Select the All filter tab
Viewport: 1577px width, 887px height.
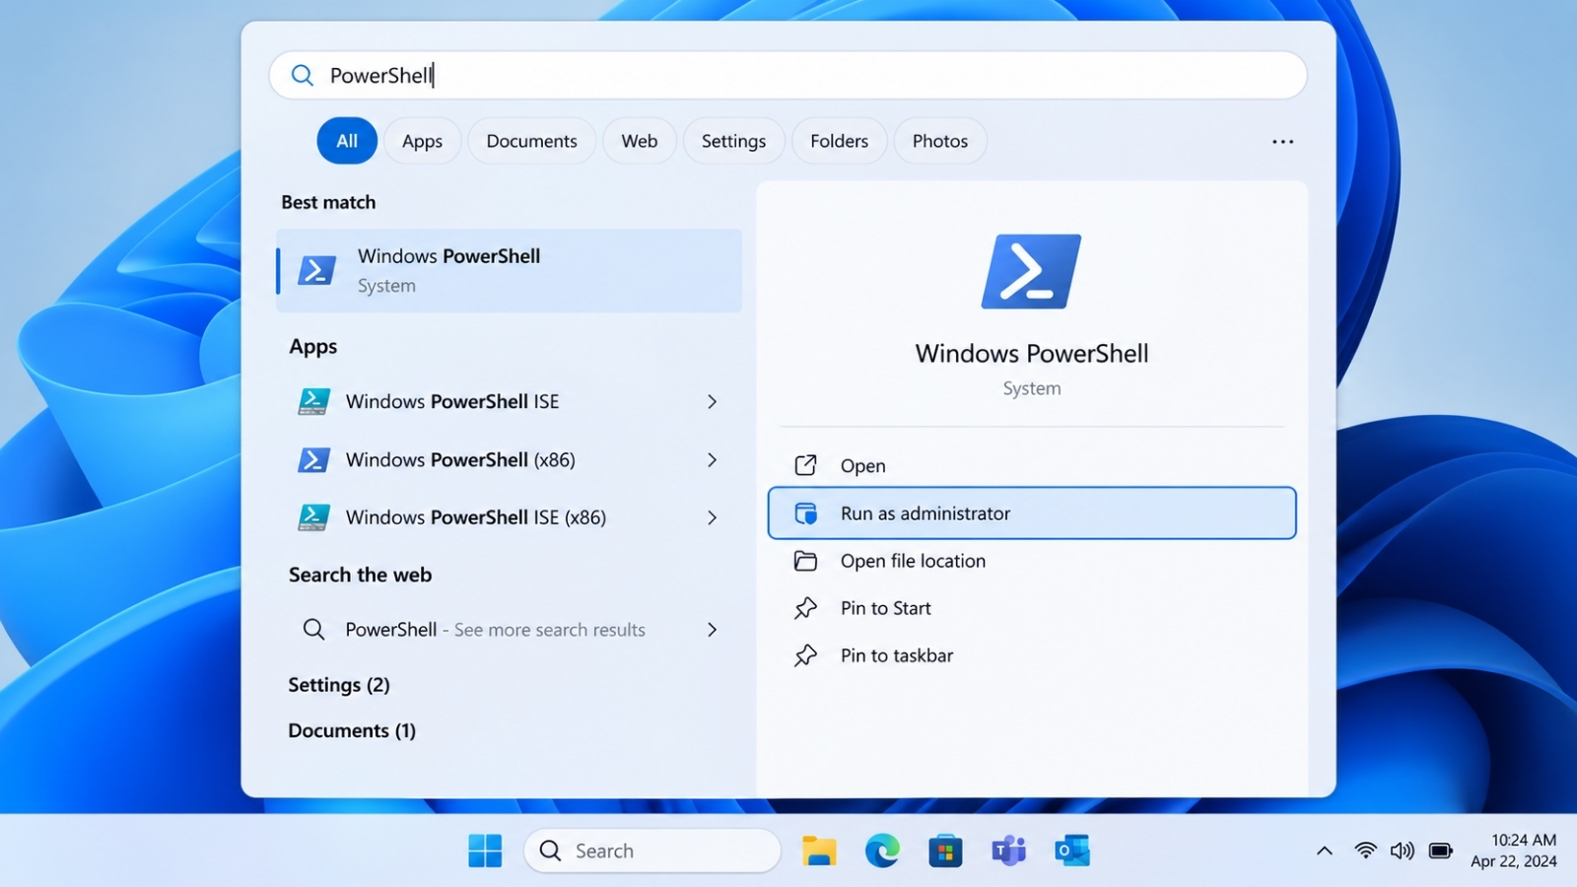point(347,141)
